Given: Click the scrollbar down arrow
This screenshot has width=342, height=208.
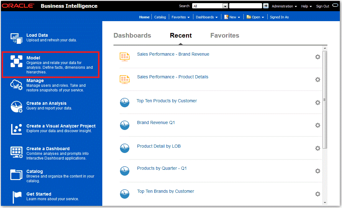Looking at the screenshot, I should (325, 202).
